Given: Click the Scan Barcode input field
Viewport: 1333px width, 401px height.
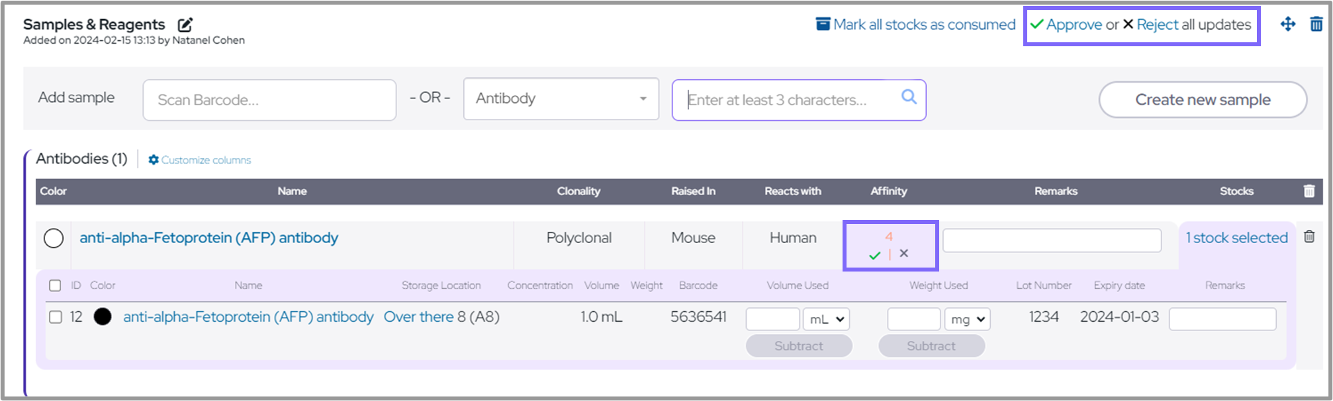Looking at the screenshot, I should [269, 100].
